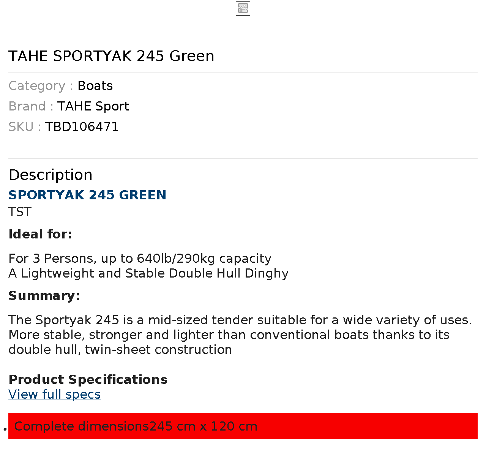Click the Ideal for: heading
This screenshot has height=467, width=486.
(x=40, y=234)
